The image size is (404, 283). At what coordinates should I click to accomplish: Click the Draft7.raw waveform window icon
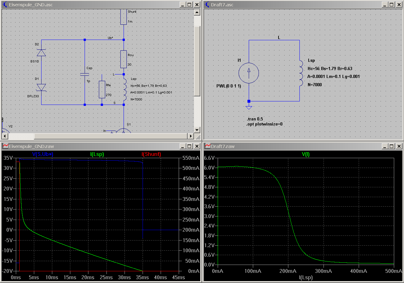tap(207, 146)
